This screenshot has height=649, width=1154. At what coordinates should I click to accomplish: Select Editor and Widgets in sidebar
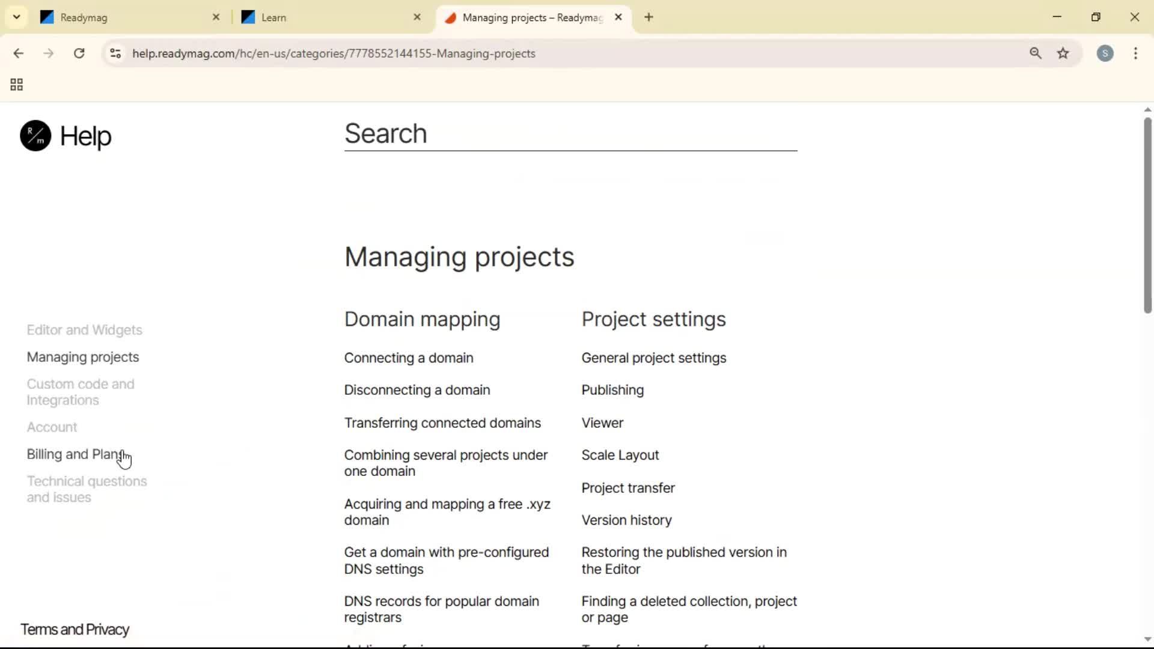[84, 329]
